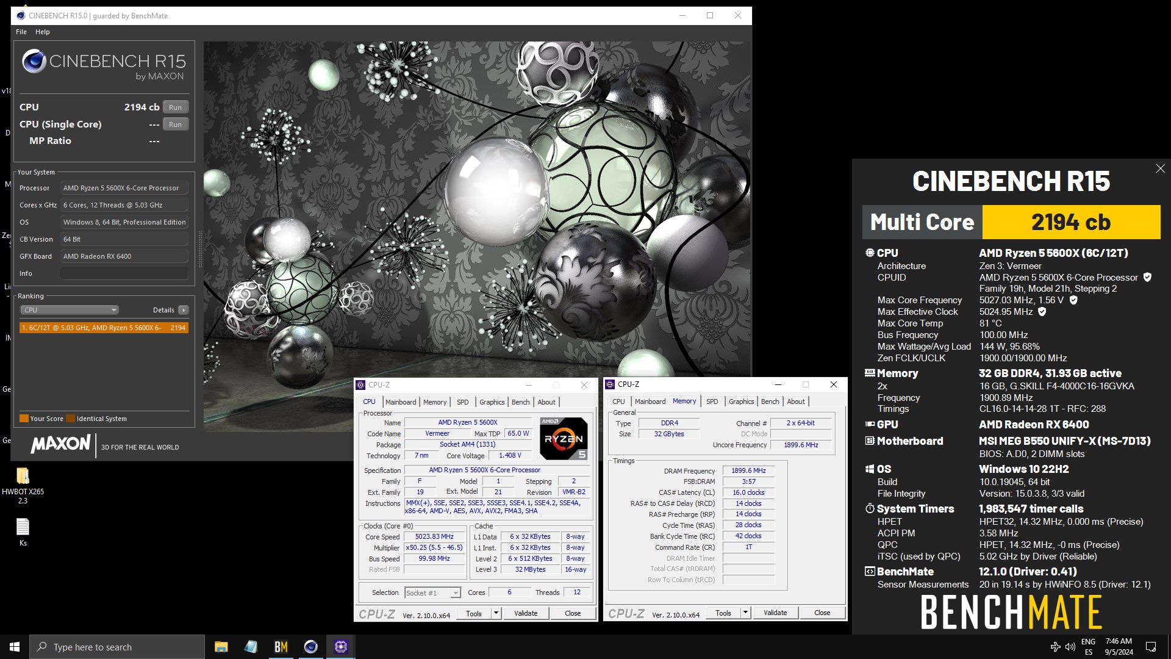
Task: Switch to CPU tab in right CPU-Z window
Action: pyautogui.click(x=618, y=402)
